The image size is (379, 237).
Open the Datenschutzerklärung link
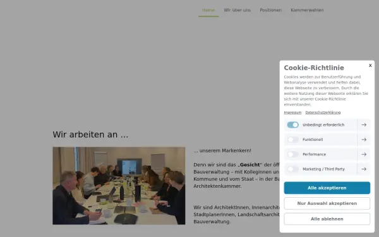323,112
